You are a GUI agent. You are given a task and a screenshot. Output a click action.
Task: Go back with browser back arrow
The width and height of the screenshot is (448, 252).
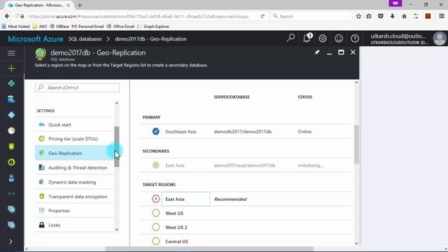(x=7, y=16)
